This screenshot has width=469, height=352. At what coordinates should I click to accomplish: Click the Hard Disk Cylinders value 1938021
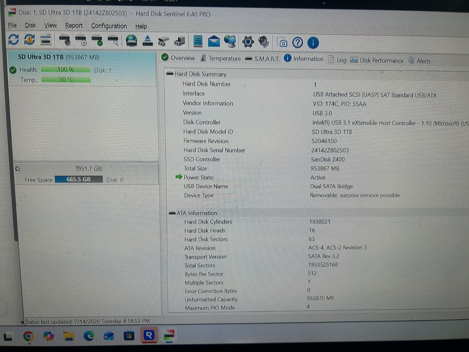click(x=320, y=222)
